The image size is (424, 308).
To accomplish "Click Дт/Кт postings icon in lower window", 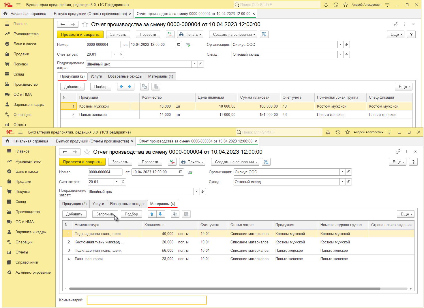I will (172, 162).
